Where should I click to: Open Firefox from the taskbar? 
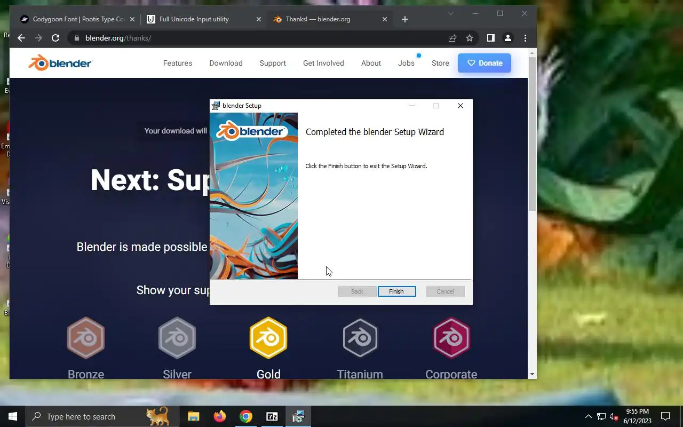coord(219,416)
